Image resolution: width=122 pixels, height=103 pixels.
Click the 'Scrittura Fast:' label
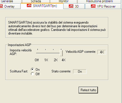[x=19, y=71]
